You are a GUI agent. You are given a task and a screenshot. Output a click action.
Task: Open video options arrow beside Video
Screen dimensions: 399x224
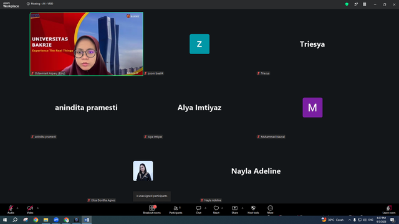pos(37,208)
